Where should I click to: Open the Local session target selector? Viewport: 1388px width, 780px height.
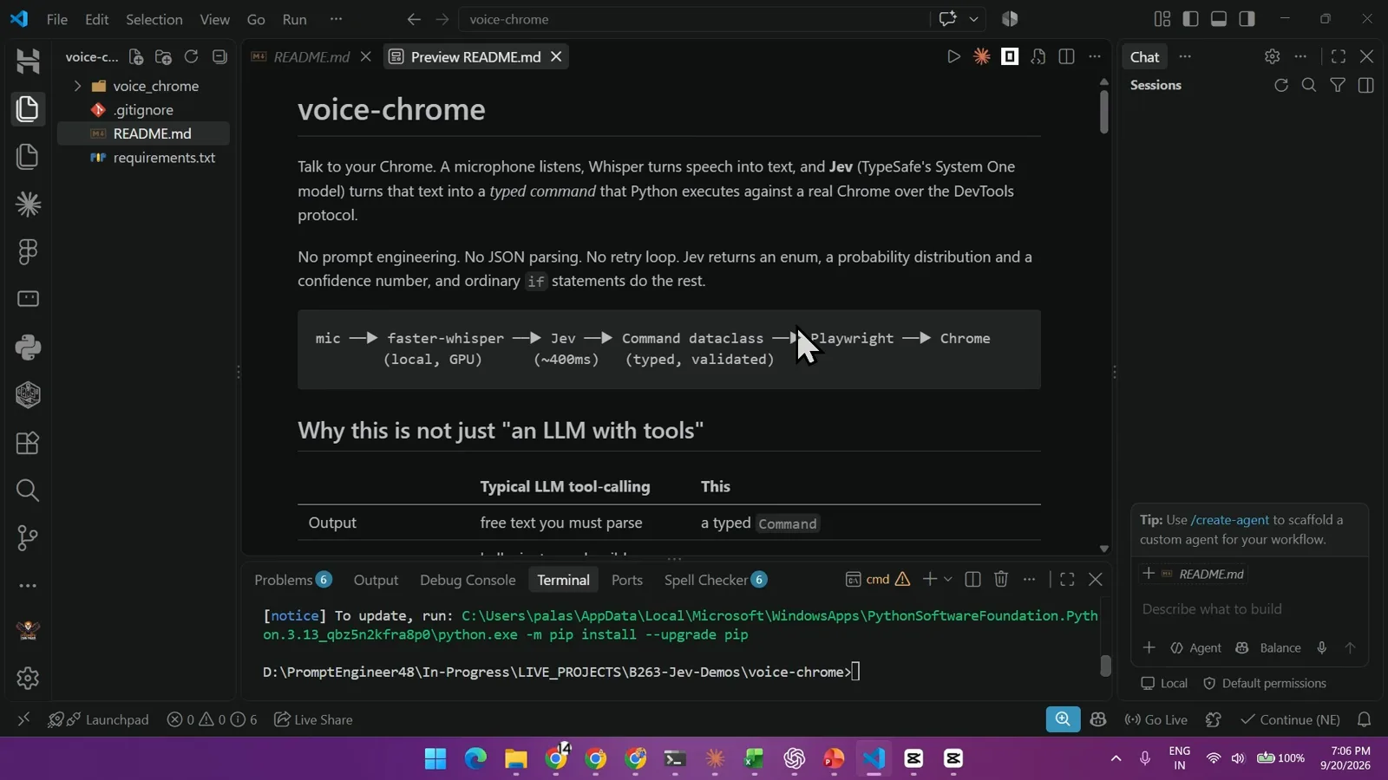click(1164, 683)
